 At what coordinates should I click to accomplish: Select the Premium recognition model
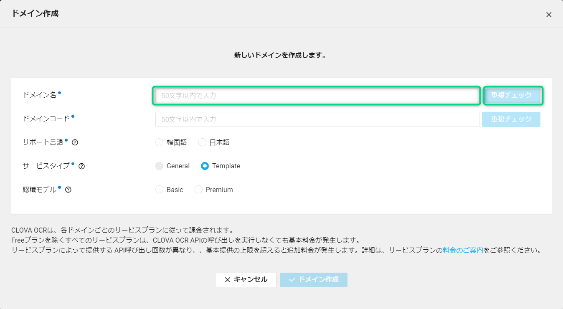click(198, 190)
